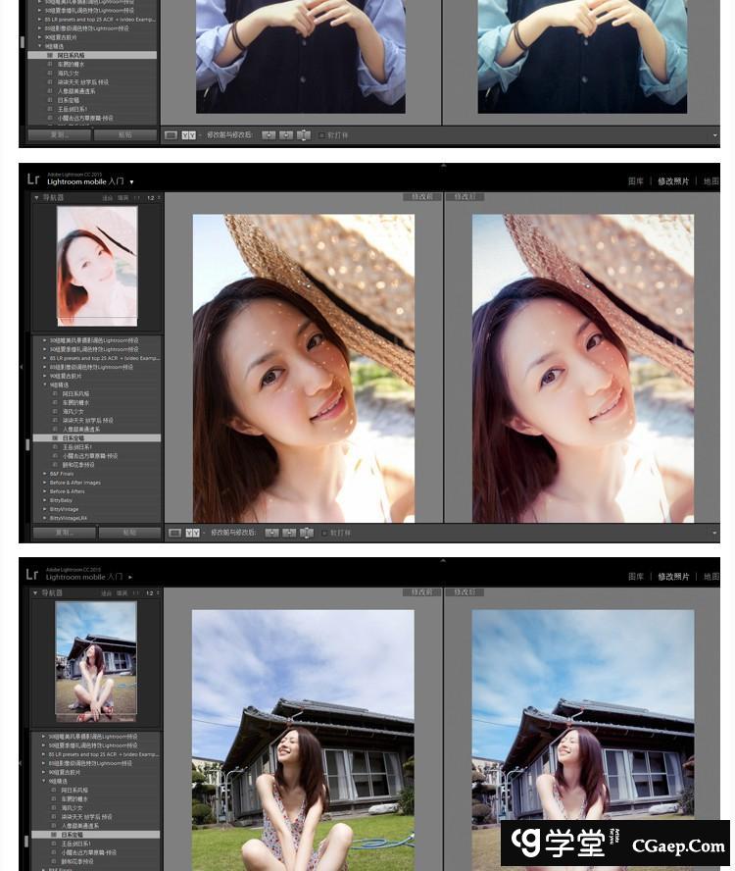This screenshot has width=735, height=871.
Task: Switch to 地图 module in house photo window
Action: pyautogui.click(x=710, y=577)
